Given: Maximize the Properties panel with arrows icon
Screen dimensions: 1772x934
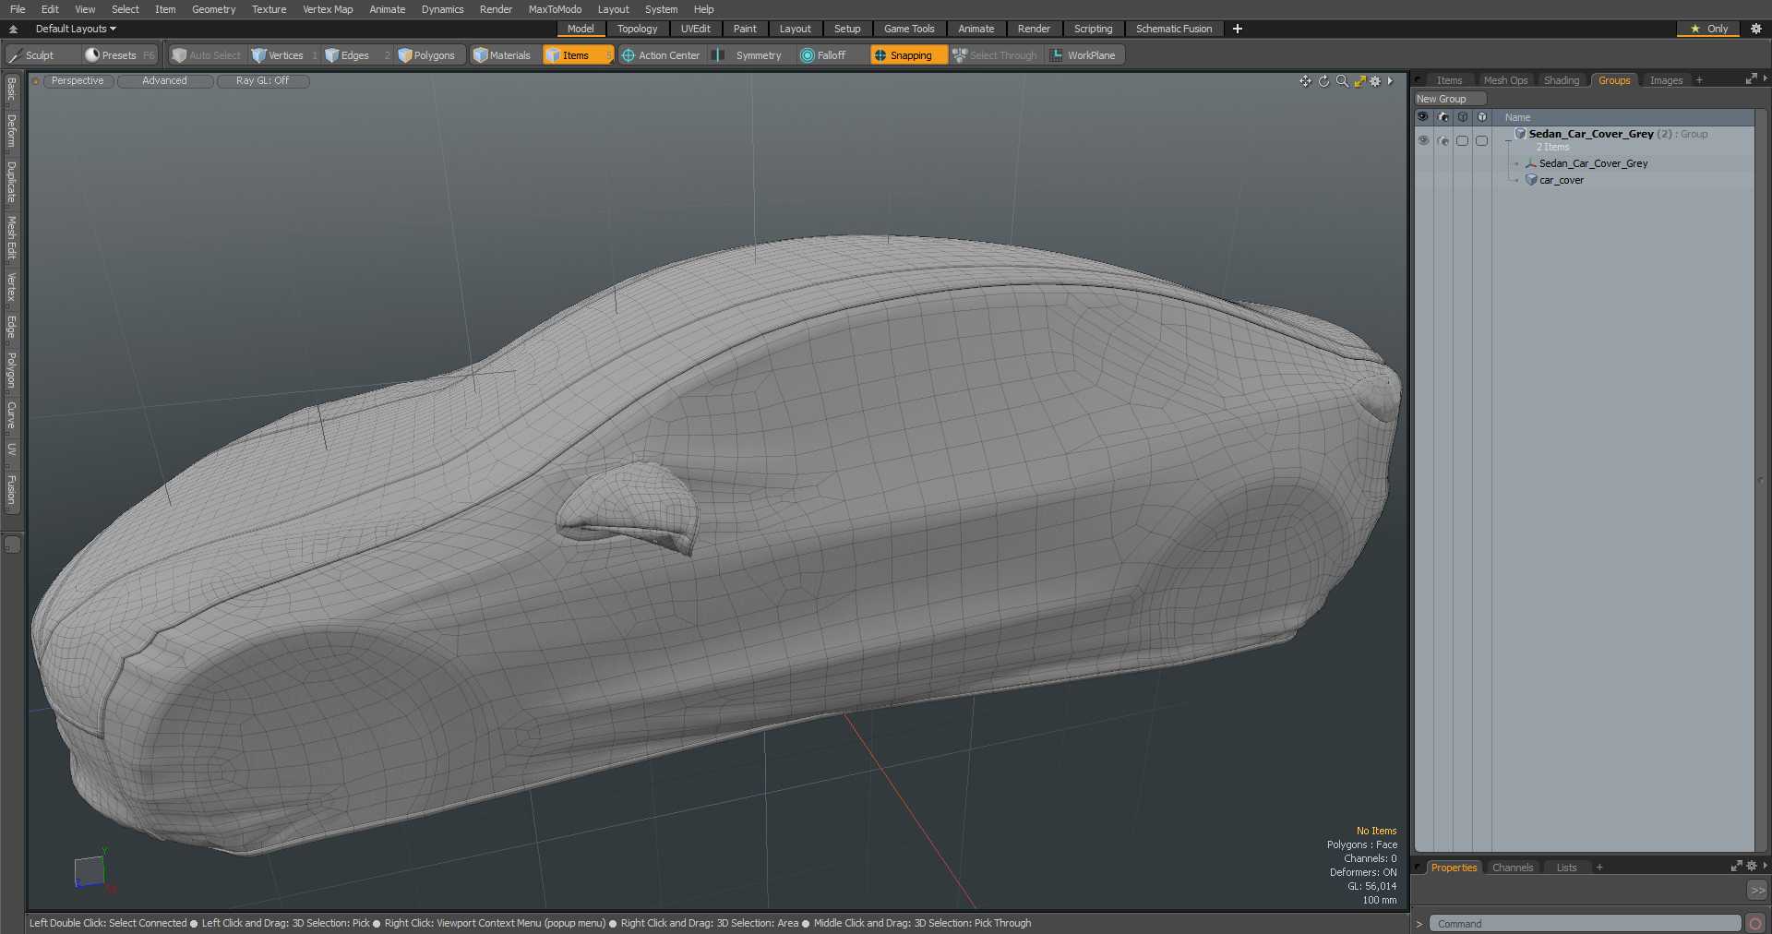Looking at the screenshot, I should coord(1736,866).
